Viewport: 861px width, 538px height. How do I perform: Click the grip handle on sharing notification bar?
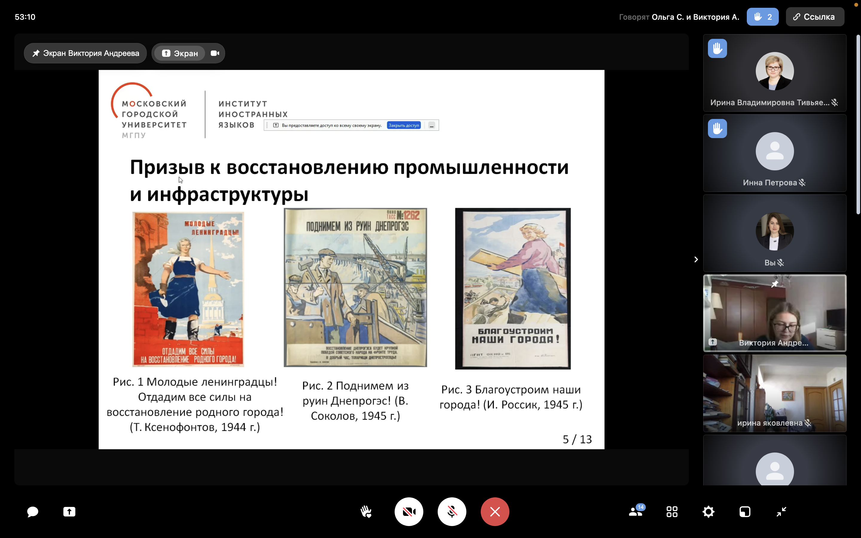coord(267,125)
